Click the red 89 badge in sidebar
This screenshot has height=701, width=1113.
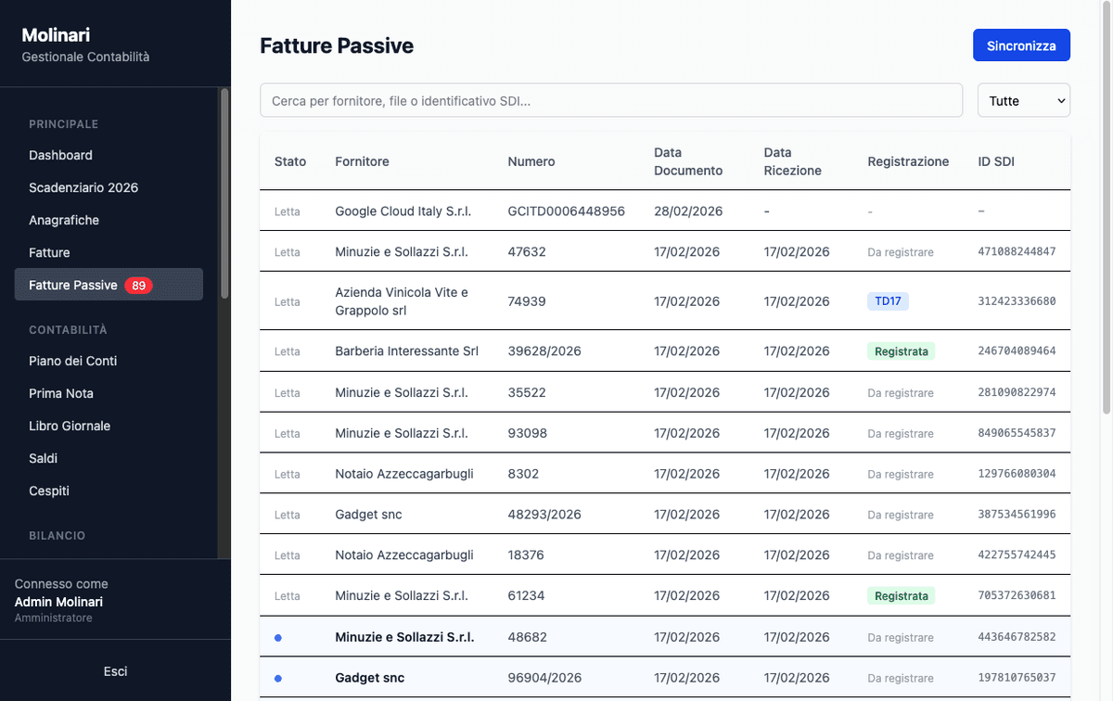(138, 286)
